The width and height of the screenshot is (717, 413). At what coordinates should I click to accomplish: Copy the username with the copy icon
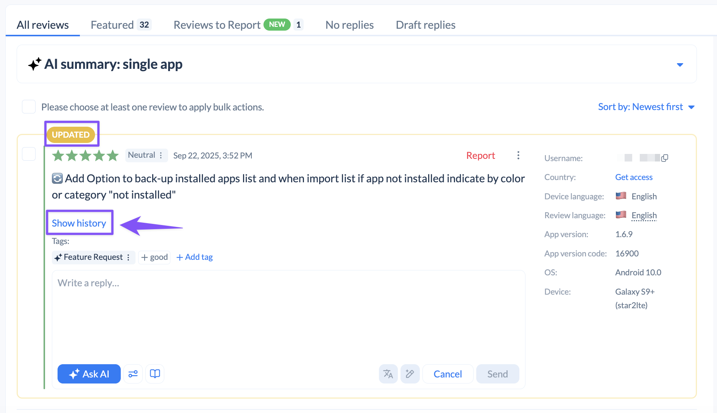tap(665, 158)
